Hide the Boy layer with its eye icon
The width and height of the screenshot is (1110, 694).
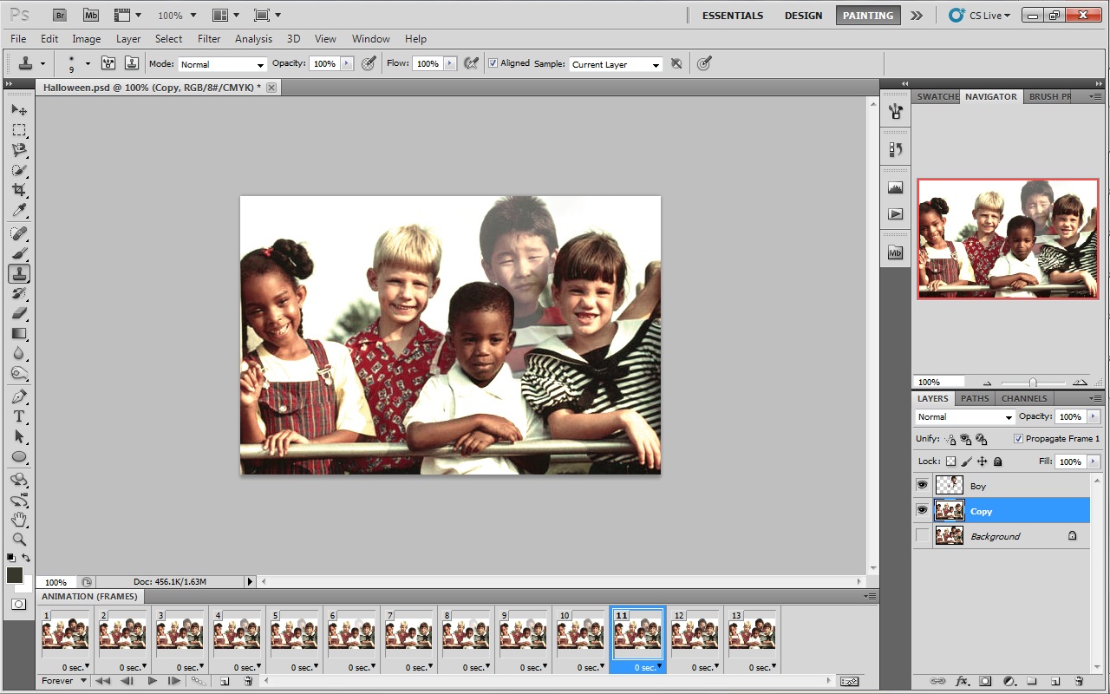[922, 485]
